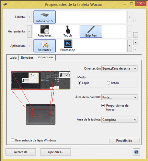
Task: Switch to the Lápiz tab
Action: click(x=13, y=58)
